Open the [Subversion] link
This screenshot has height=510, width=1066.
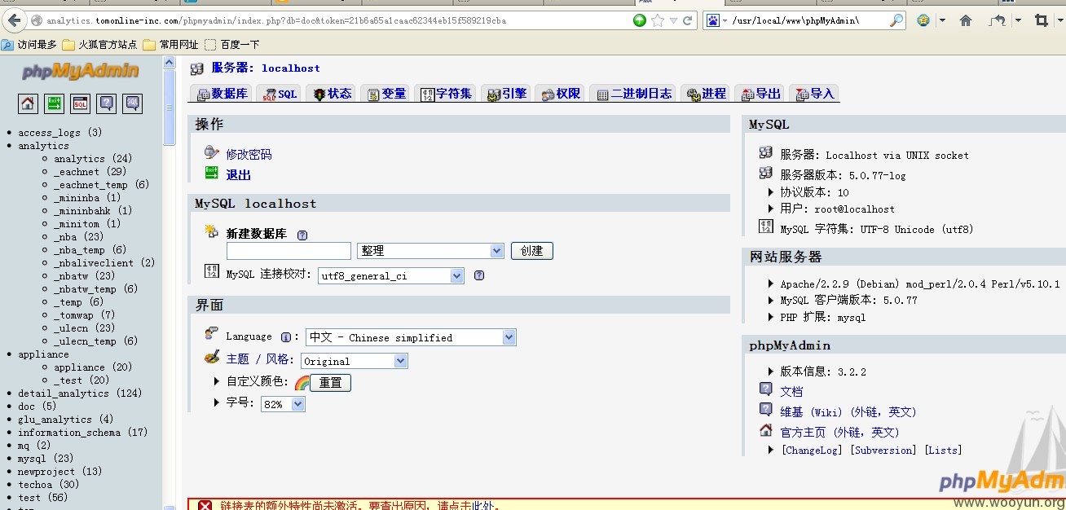(883, 450)
